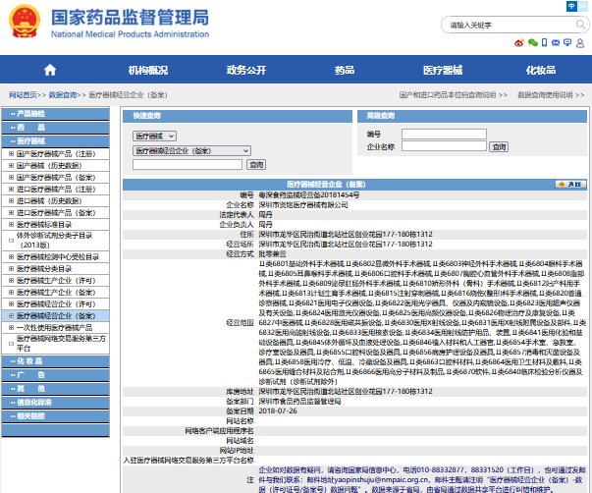Open the WeChat social icon
This screenshot has height=493, width=592.
(533, 42)
